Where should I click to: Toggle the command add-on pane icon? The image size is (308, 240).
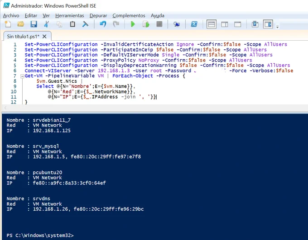click(x=268, y=24)
